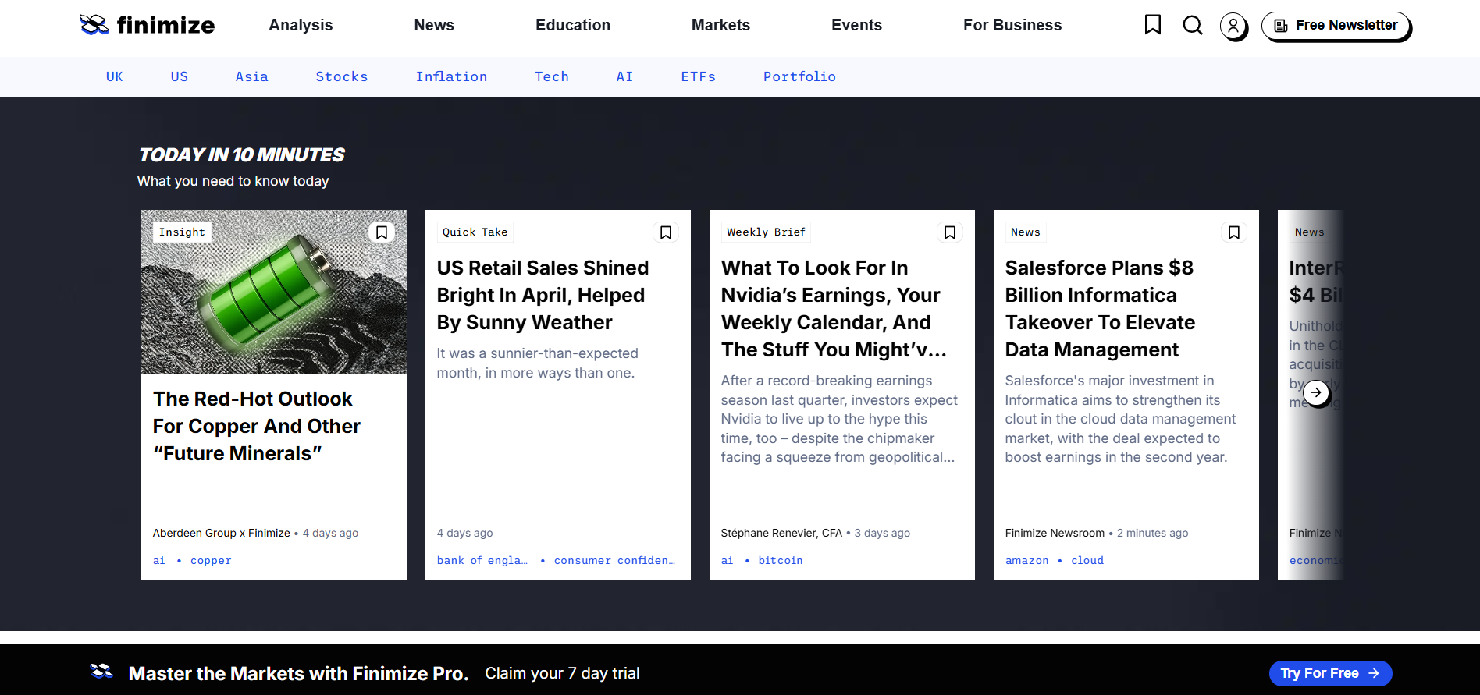Open the News menu
This screenshot has height=695, width=1480.
click(434, 25)
